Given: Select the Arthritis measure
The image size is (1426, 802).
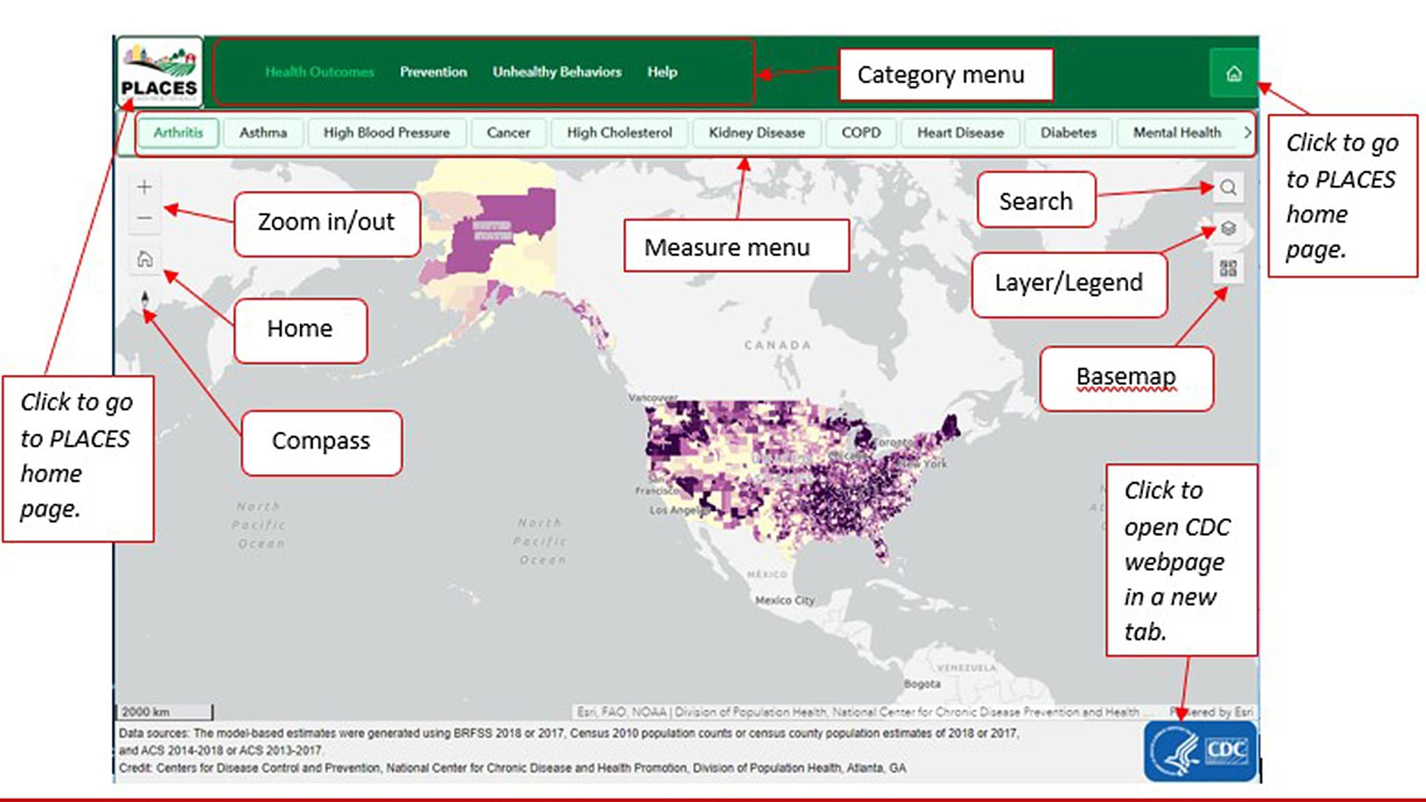Looking at the screenshot, I should [x=178, y=133].
